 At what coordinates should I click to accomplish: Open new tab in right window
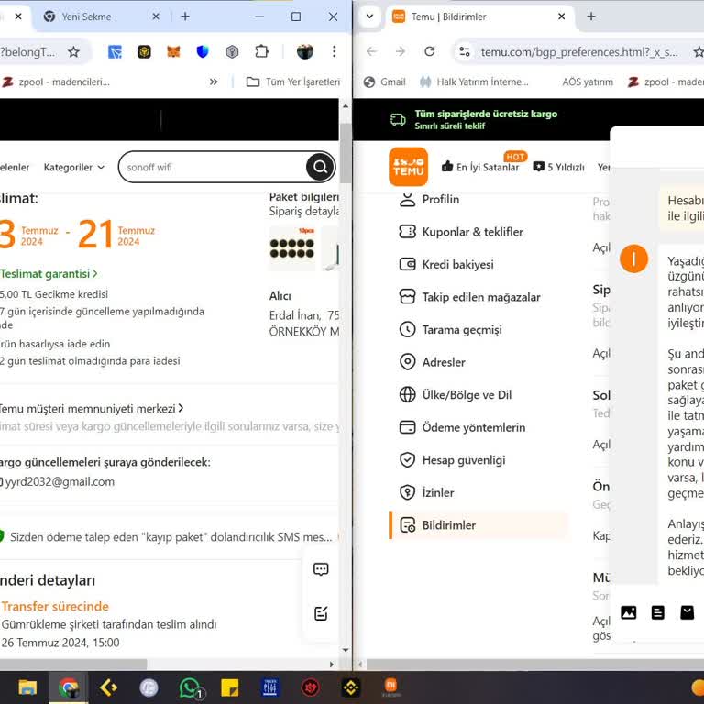(x=591, y=16)
